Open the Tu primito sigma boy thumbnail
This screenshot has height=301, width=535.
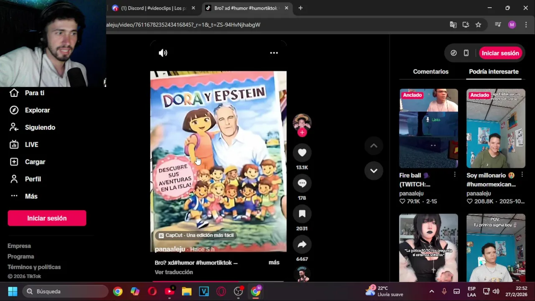[x=496, y=247]
